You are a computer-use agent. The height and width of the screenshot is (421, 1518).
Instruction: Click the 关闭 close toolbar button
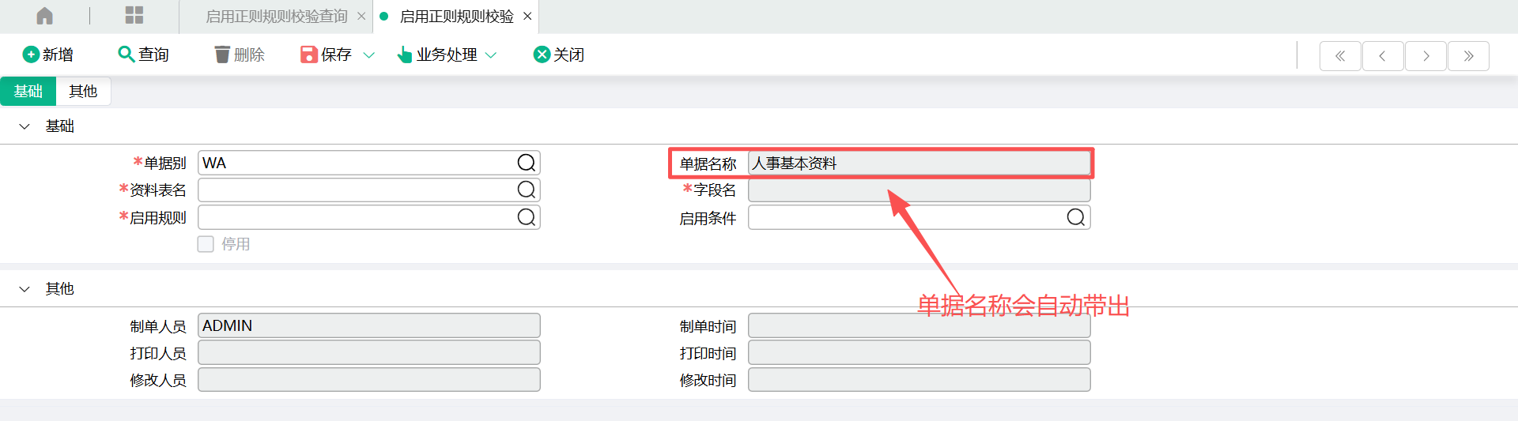559,55
